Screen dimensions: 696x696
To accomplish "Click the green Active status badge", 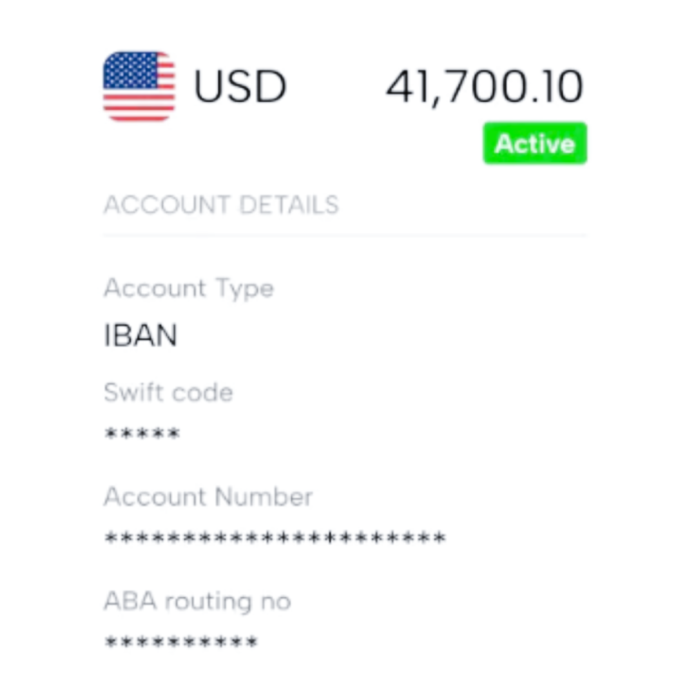I will coord(535,143).
